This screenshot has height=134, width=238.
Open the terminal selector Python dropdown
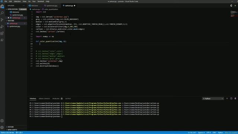(213, 99)
